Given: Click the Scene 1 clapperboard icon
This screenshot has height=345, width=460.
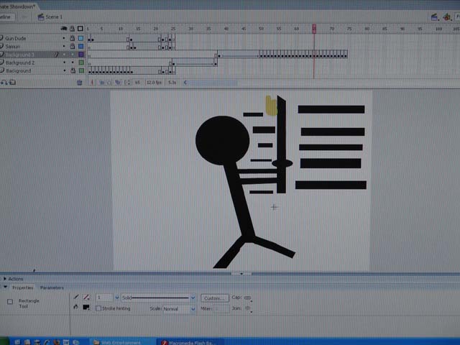Looking at the screenshot, I should tap(40, 16).
